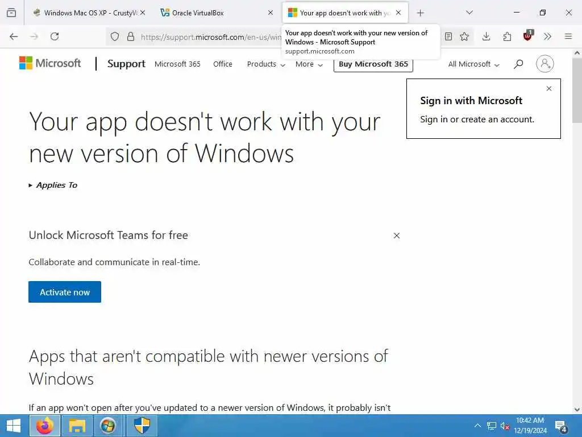The height and width of the screenshot is (437, 582).
Task: Click Buy Microsoft 365 button
Action: coord(373,64)
